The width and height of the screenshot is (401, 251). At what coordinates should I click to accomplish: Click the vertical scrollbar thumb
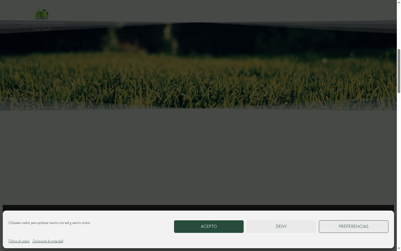pos(399,71)
